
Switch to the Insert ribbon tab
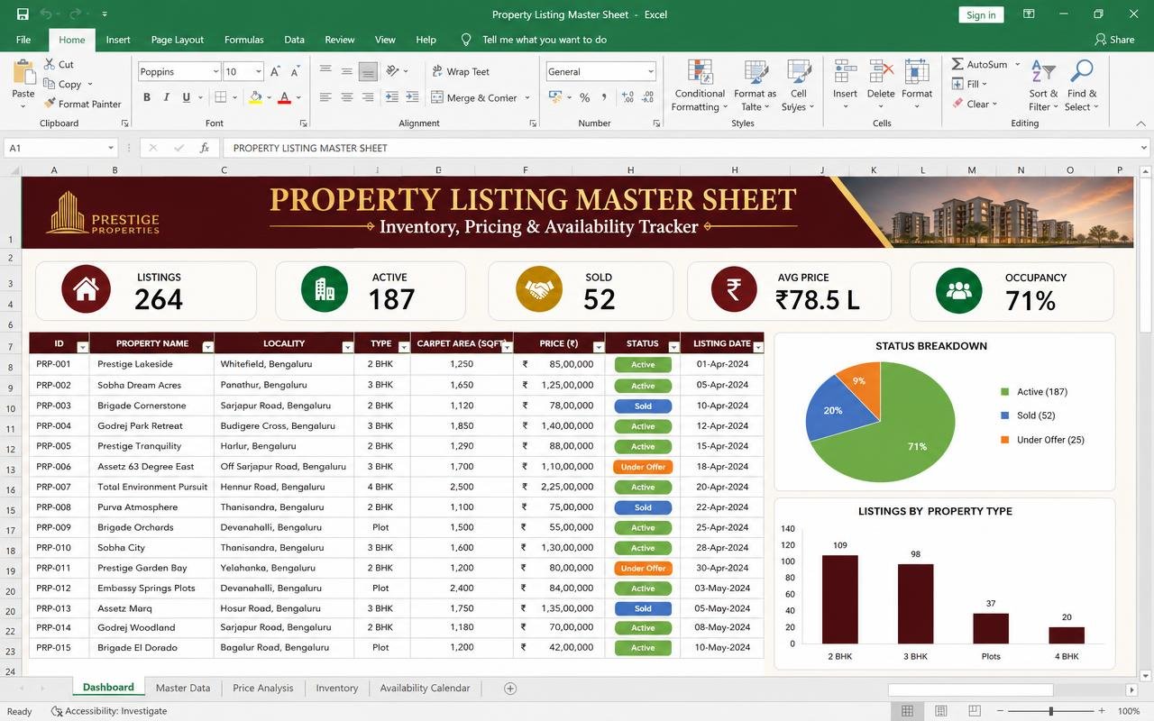(118, 40)
